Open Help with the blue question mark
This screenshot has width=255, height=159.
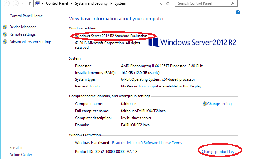click(238, 12)
